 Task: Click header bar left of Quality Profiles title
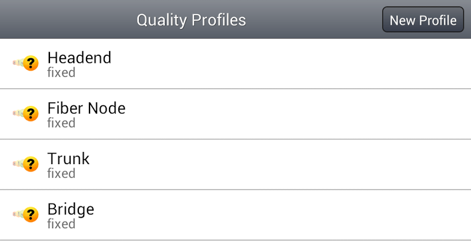(65, 20)
